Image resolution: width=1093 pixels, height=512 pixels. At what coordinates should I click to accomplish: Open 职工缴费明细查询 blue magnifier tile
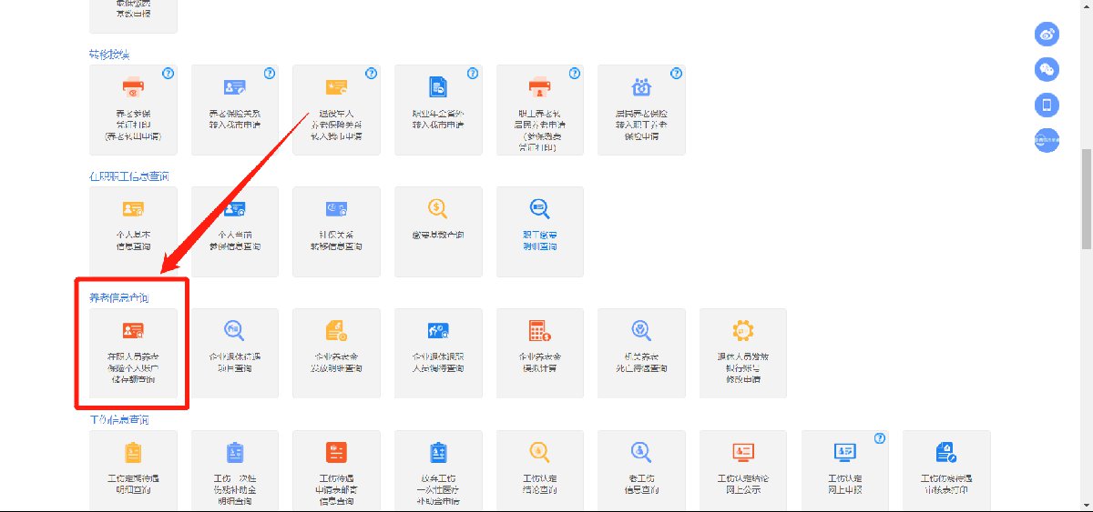(540, 231)
